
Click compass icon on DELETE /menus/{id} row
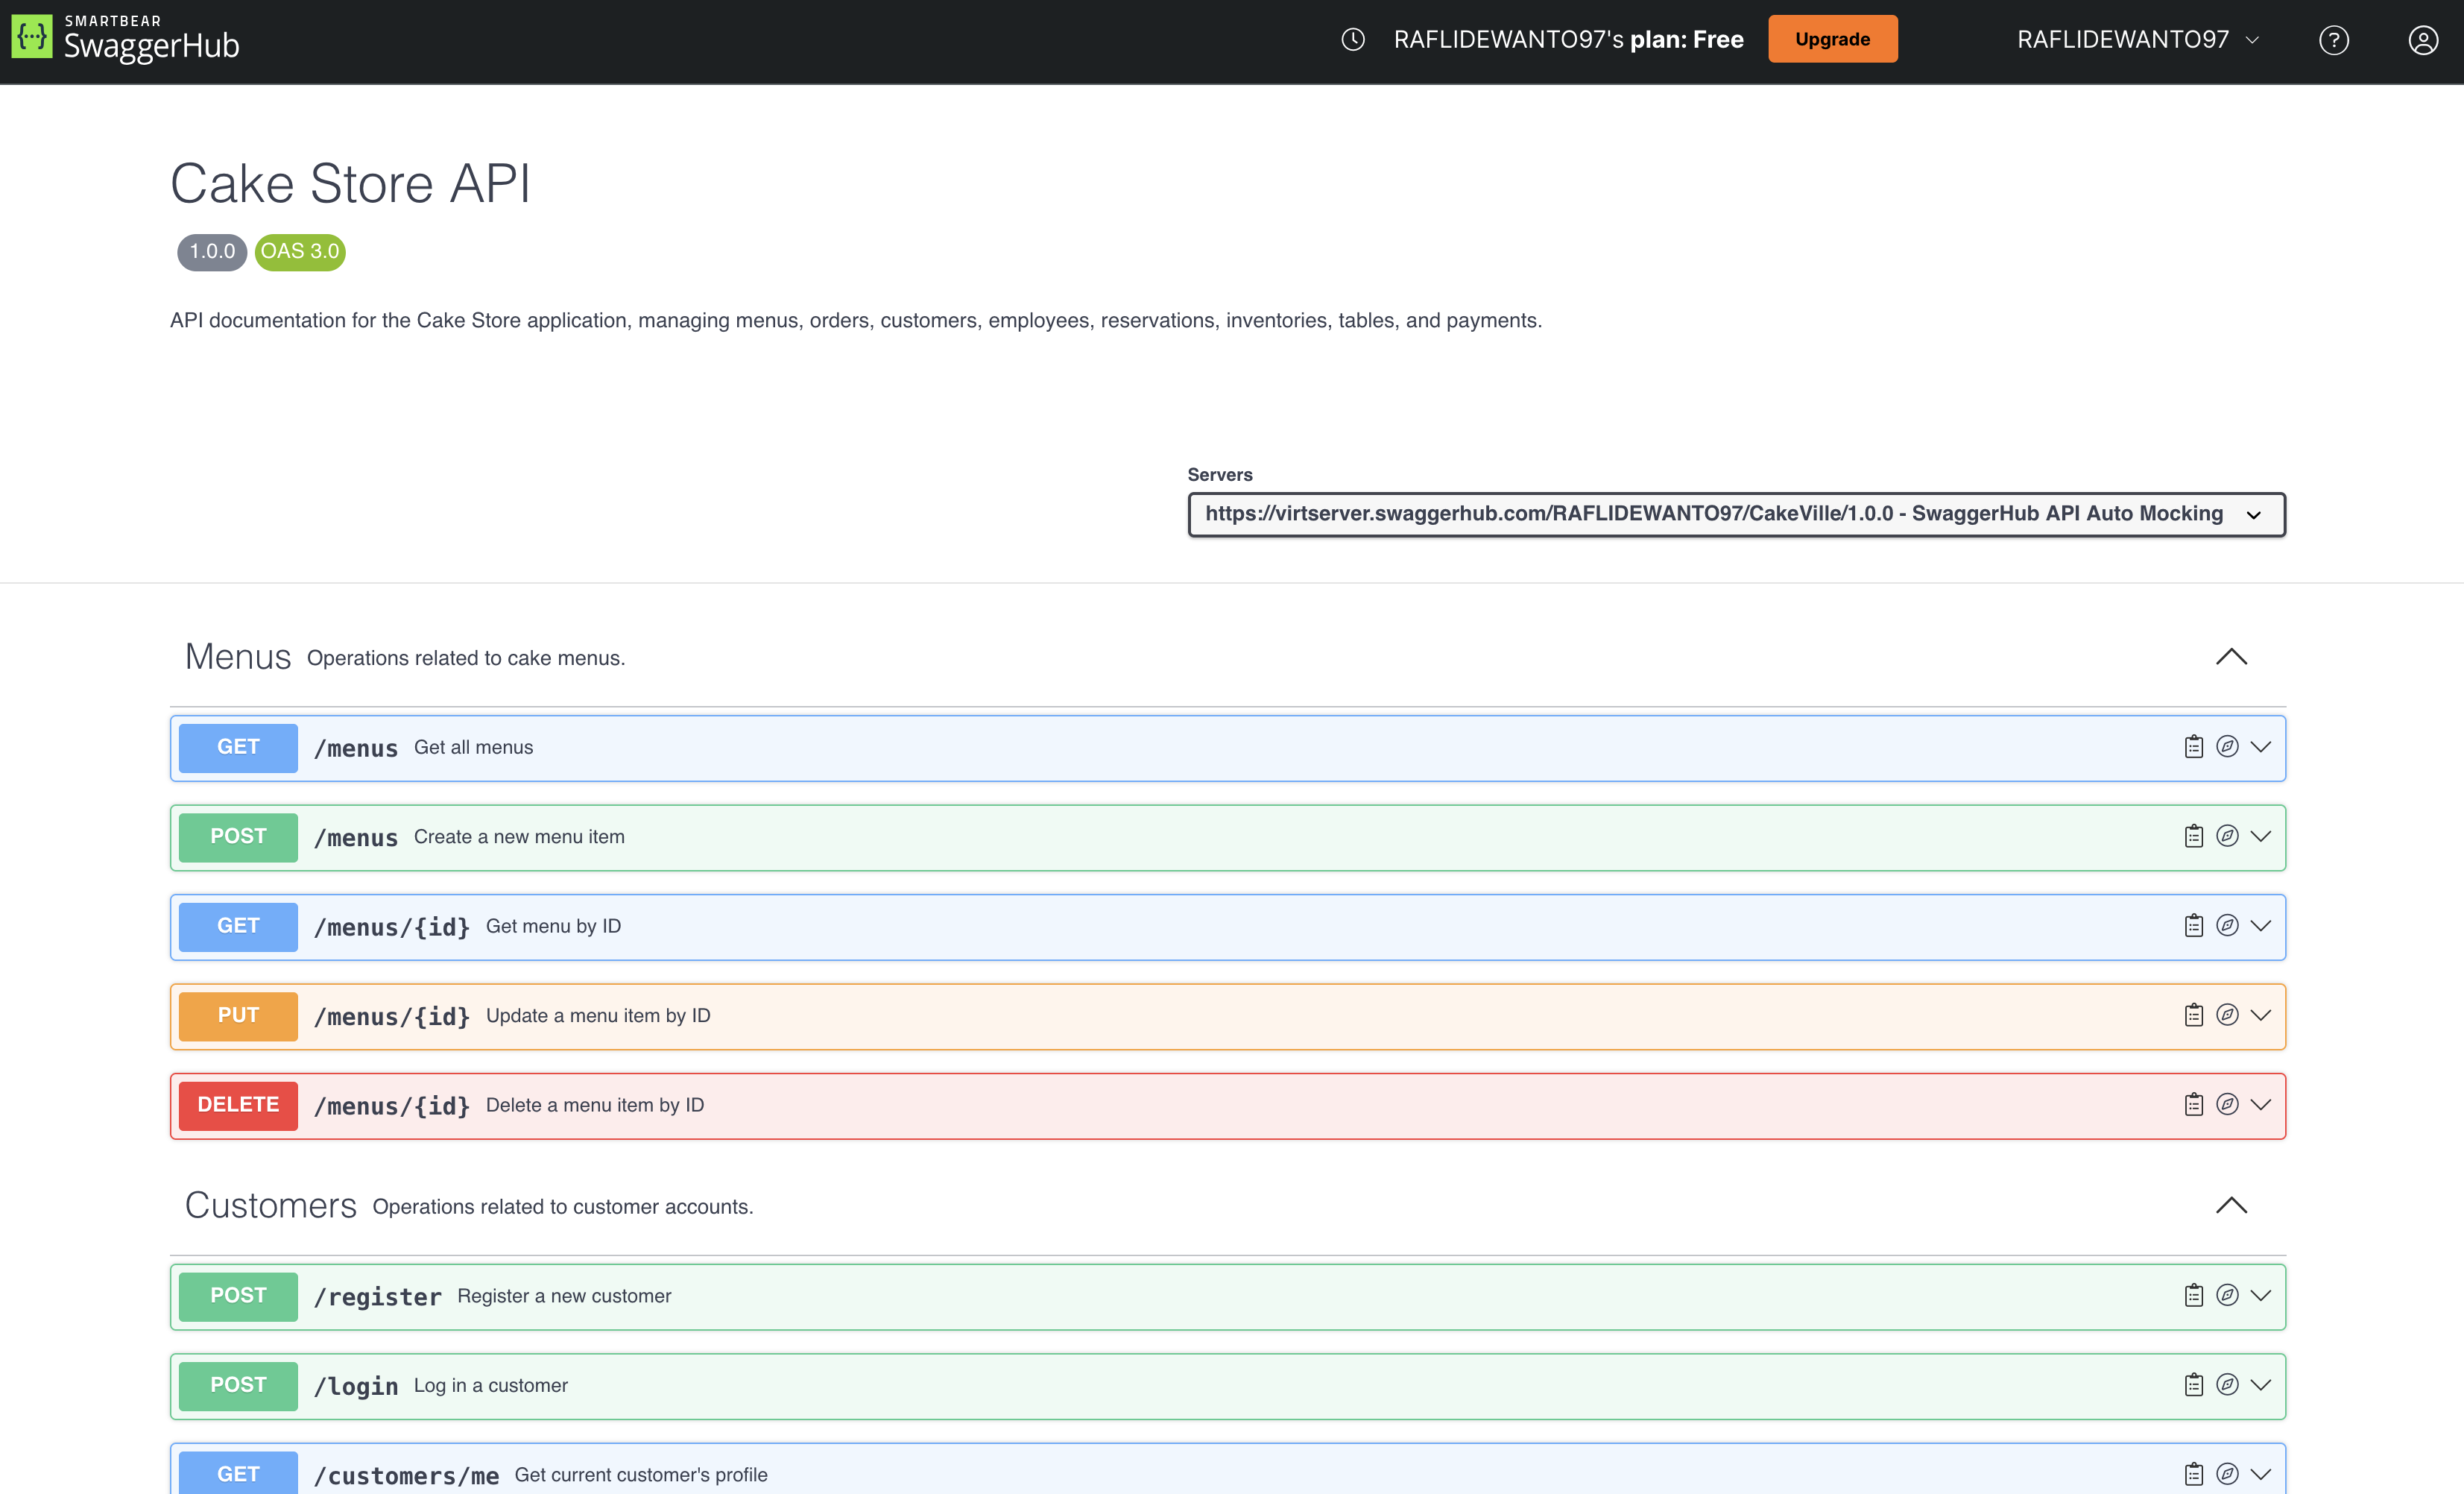[x=2227, y=1105]
